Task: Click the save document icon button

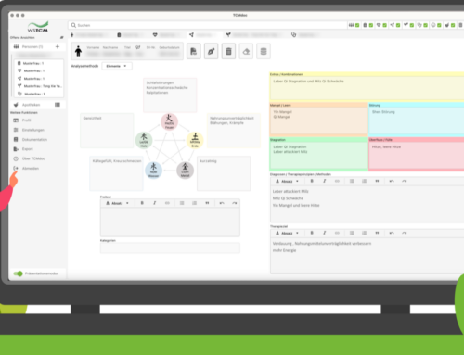Action: tap(194, 51)
